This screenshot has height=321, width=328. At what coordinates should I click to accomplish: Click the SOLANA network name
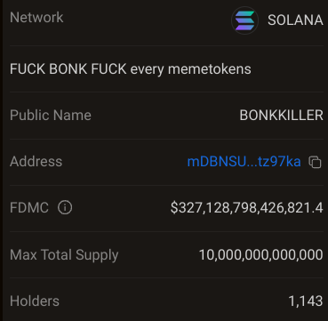295,20
